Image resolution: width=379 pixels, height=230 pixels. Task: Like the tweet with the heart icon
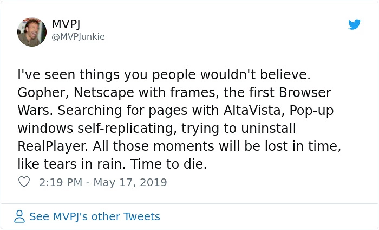coord(24,182)
